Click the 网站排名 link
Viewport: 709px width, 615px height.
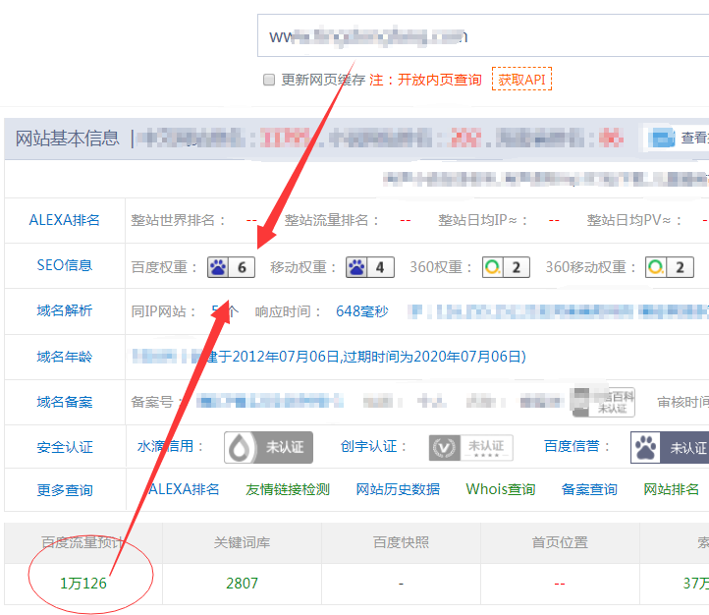(672, 489)
